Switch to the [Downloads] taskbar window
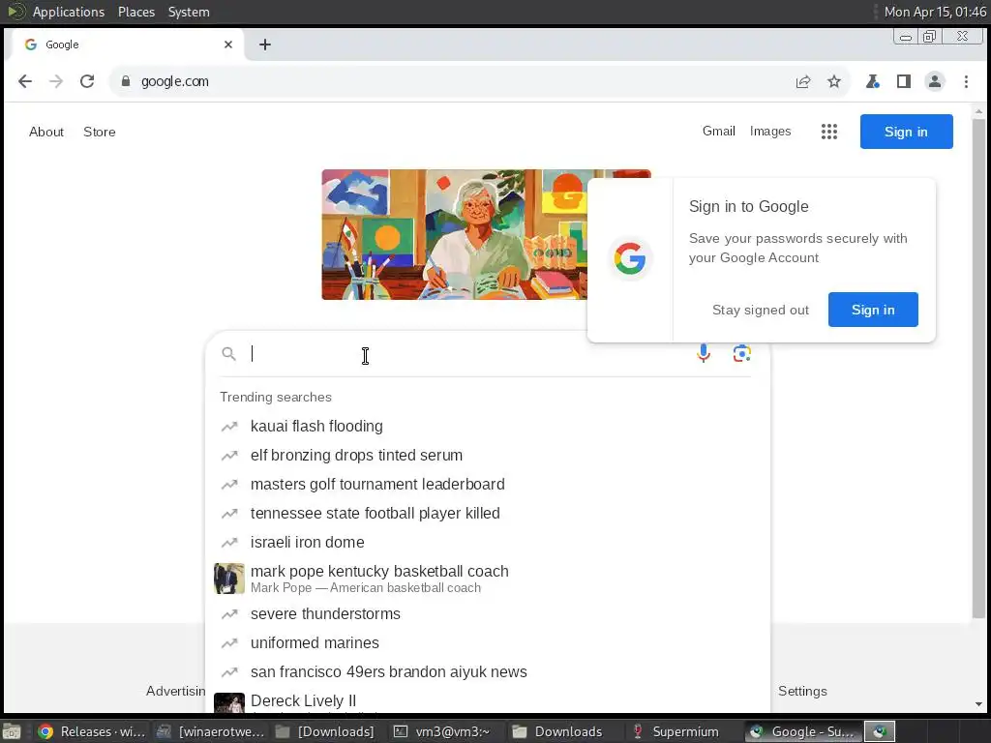The height and width of the screenshot is (743, 991). pyautogui.click(x=326, y=731)
